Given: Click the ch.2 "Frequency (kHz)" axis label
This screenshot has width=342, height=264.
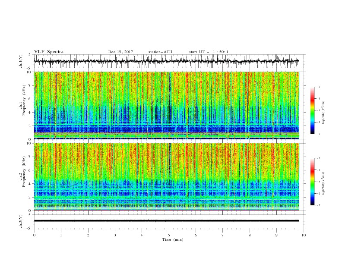Looking at the screenshot, I should pyautogui.click(x=24, y=172).
